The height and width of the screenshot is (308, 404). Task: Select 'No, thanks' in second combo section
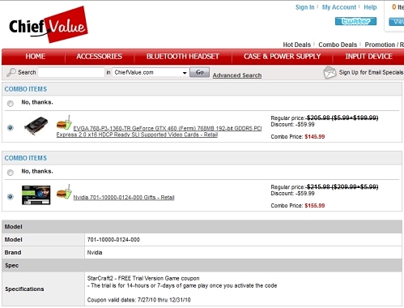(11, 173)
